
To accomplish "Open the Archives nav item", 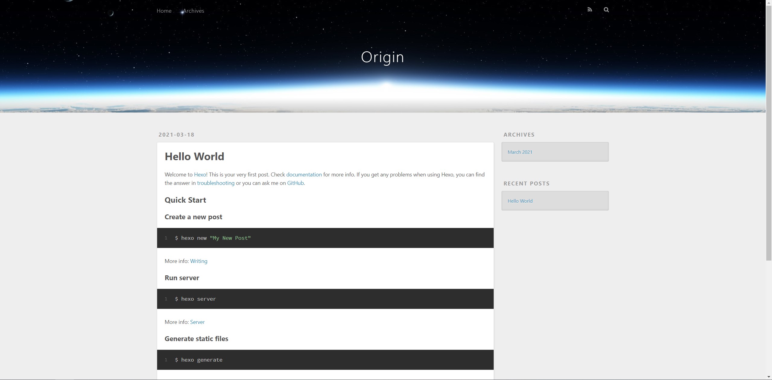I will coord(194,11).
